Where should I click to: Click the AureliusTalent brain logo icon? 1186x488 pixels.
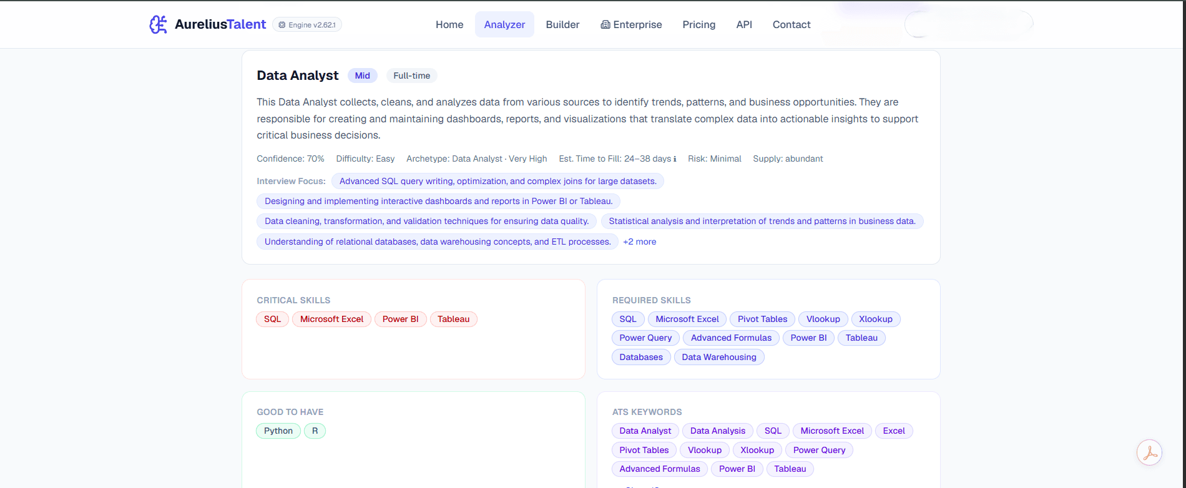159,24
